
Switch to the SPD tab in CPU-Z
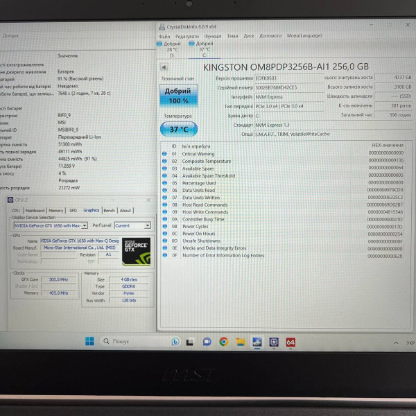pos(73,211)
